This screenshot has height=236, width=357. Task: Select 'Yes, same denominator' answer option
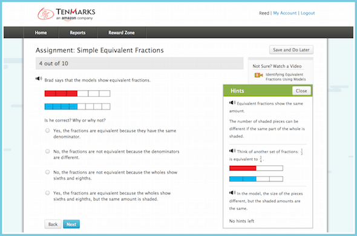coord(47,131)
